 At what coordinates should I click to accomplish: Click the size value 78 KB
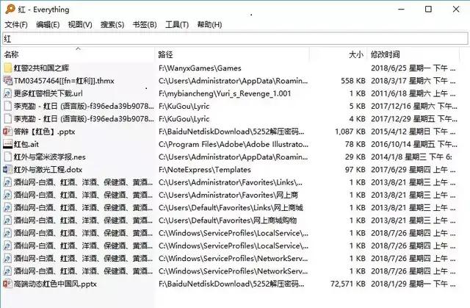tap(355, 144)
